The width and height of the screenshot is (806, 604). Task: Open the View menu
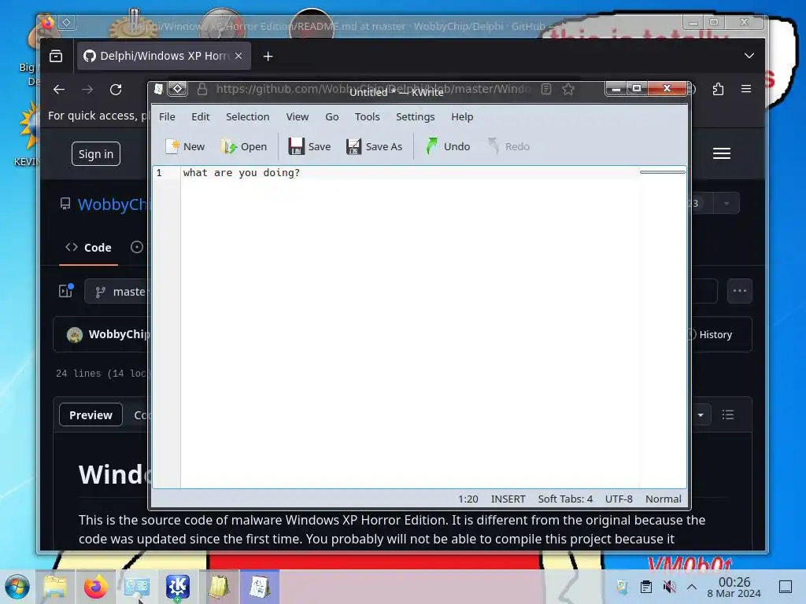tap(297, 116)
